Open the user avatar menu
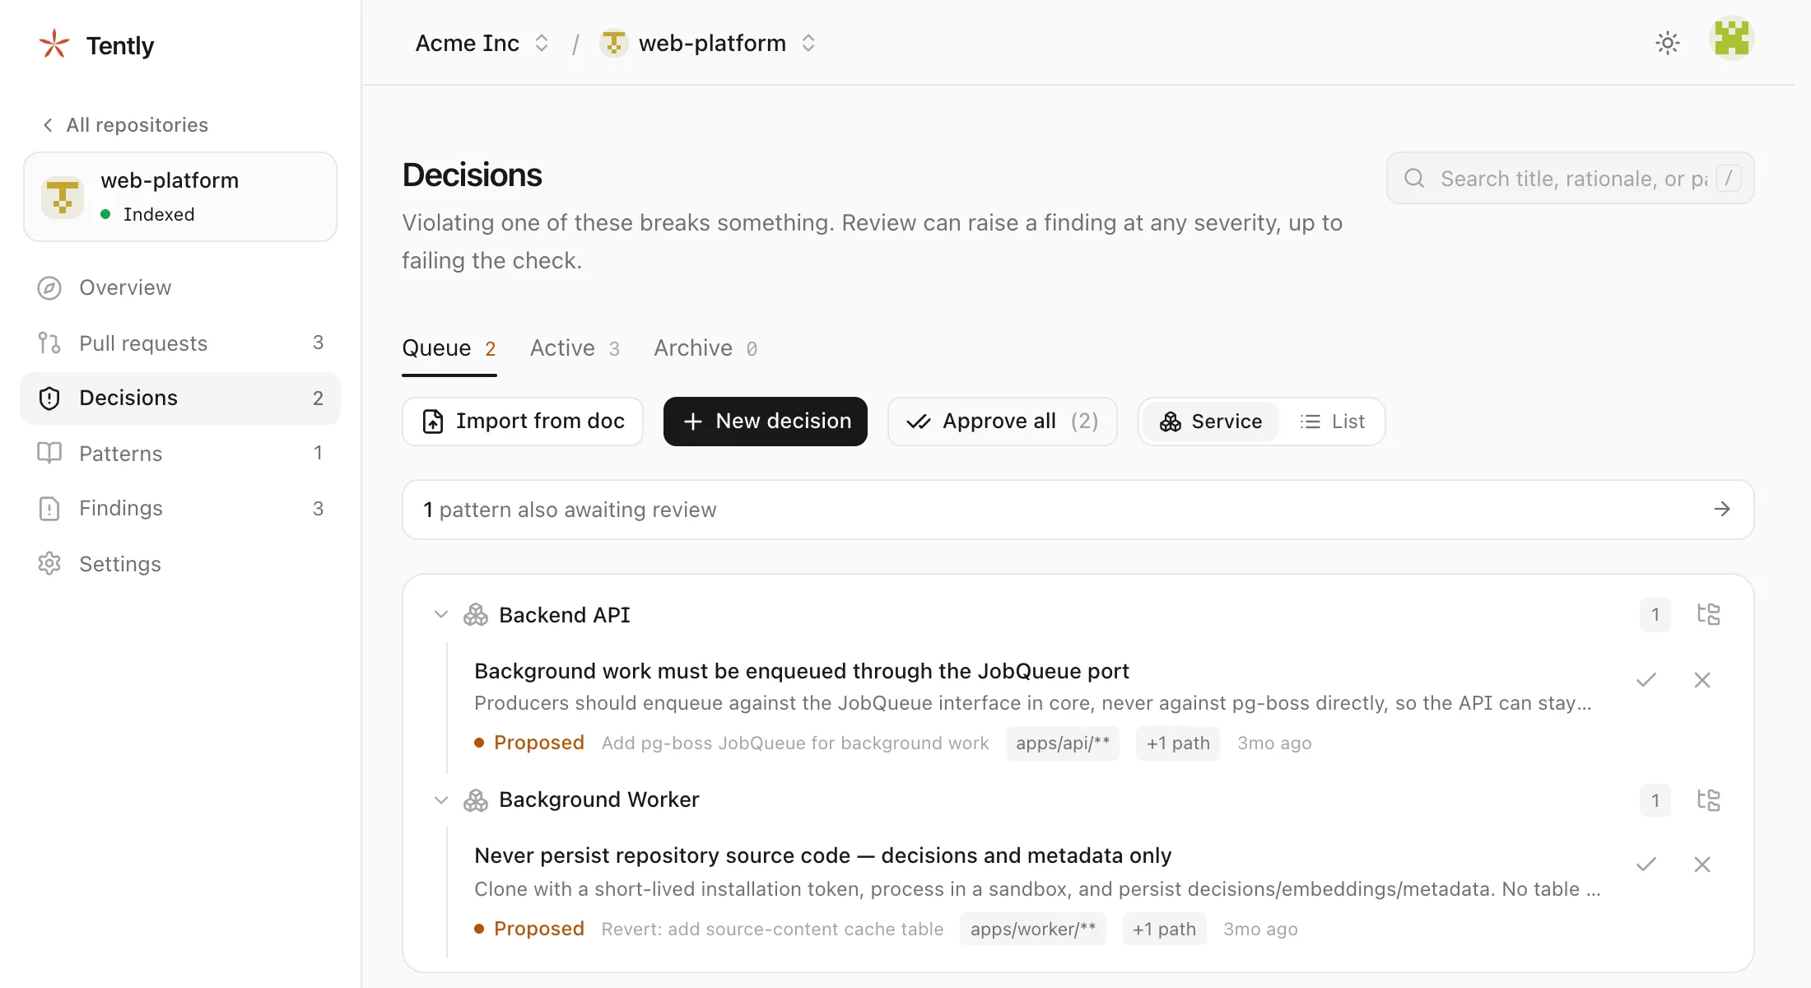Image resolution: width=1811 pixels, height=988 pixels. pyautogui.click(x=1732, y=39)
